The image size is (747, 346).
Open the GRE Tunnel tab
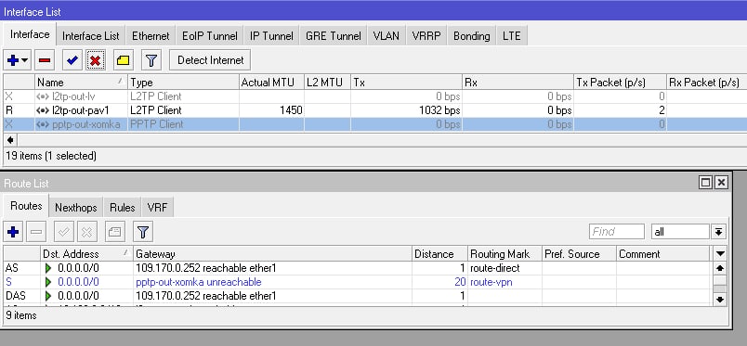[x=333, y=36]
